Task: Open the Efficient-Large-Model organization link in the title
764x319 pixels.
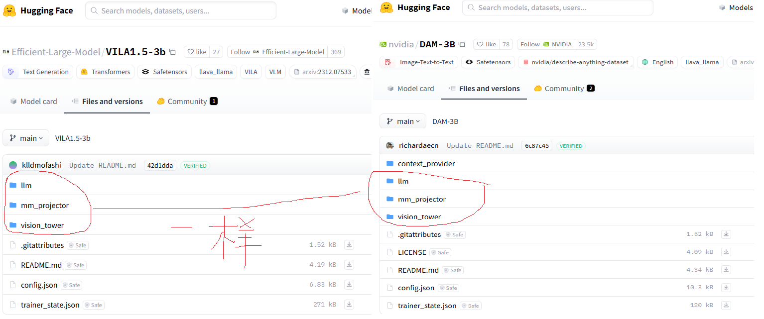Action: (x=56, y=52)
